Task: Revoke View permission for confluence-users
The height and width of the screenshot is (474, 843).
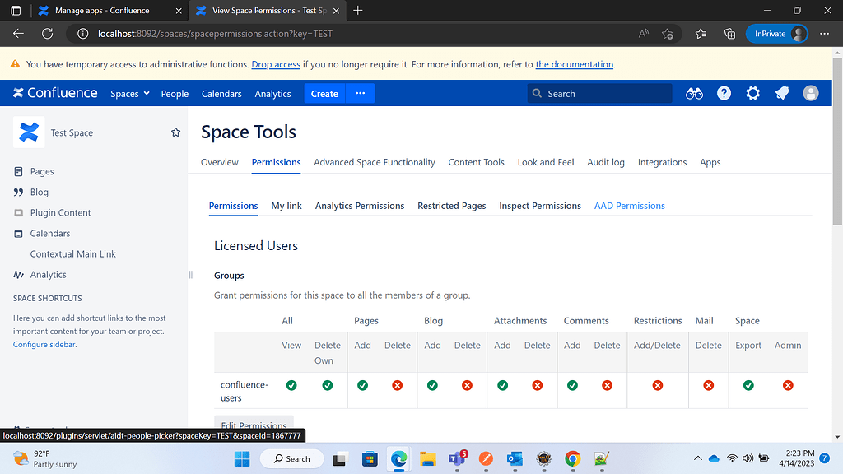Action: 291,384
